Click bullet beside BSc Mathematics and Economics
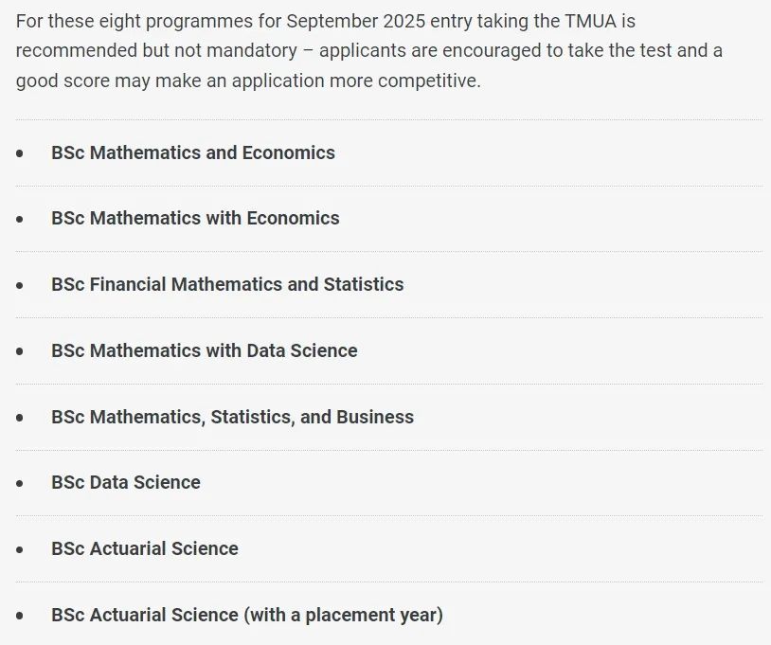This screenshot has height=645, width=771. coord(20,153)
